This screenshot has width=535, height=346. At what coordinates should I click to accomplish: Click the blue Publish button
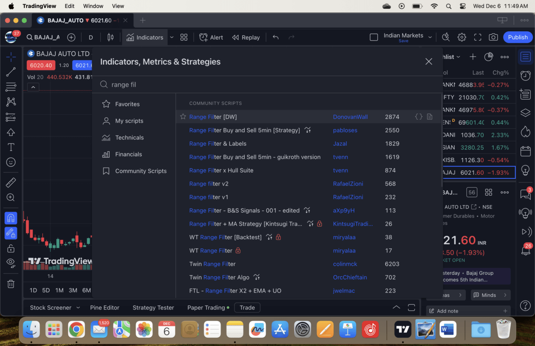(x=518, y=37)
